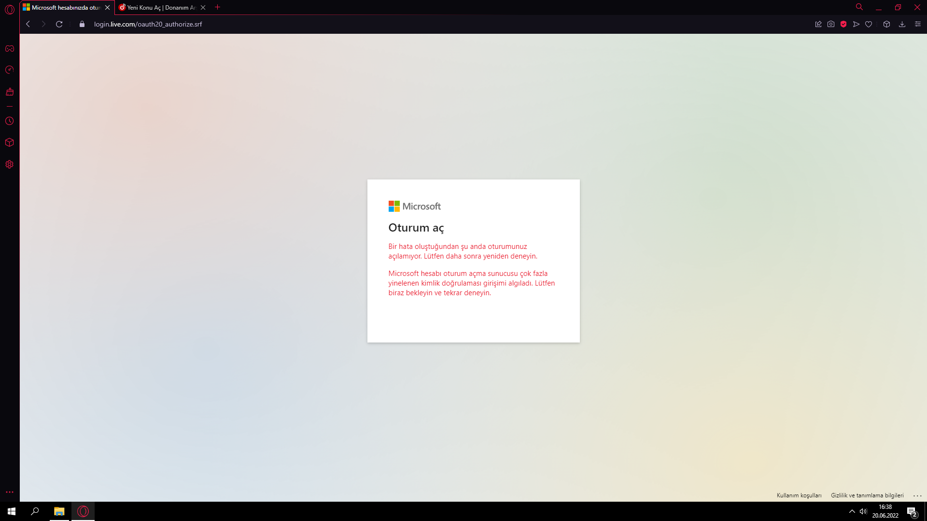Open sidebar setup three-dots icon

point(10,492)
